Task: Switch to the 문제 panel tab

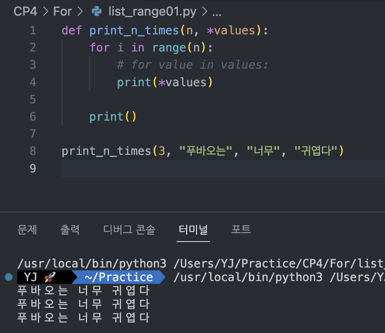Action: click(27, 230)
